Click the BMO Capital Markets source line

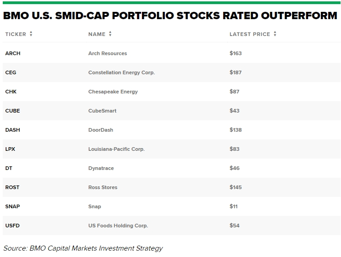pyautogui.click(x=83, y=248)
